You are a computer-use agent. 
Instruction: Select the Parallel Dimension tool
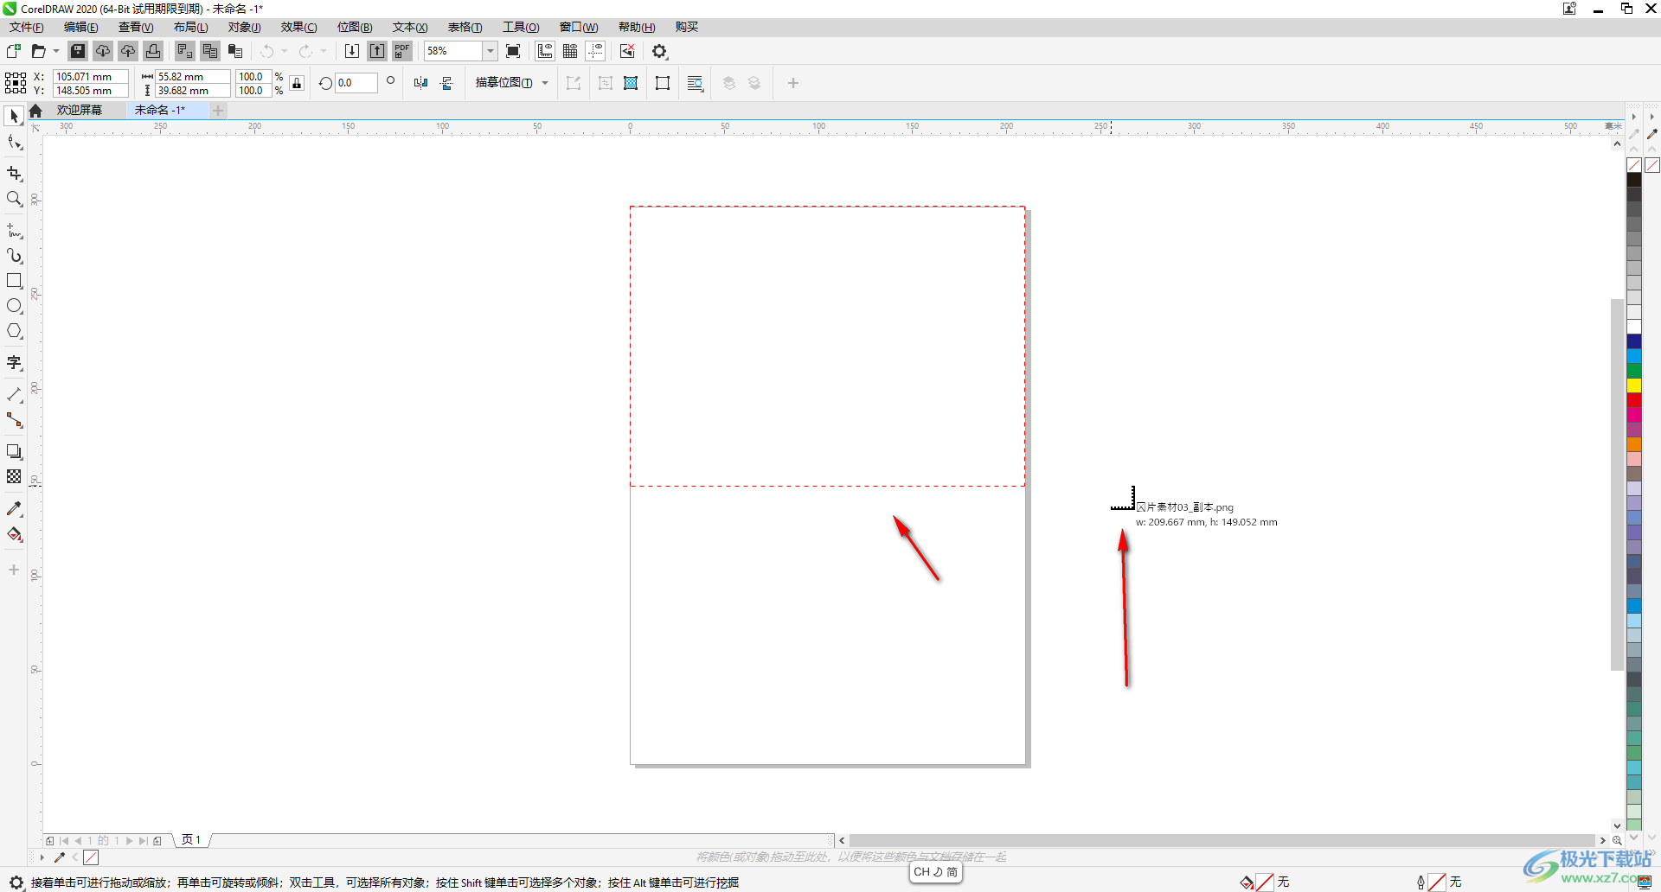pos(14,395)
